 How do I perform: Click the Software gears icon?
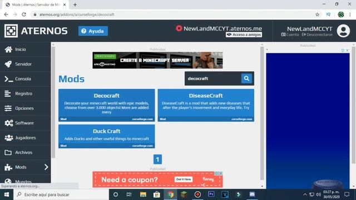9,123
